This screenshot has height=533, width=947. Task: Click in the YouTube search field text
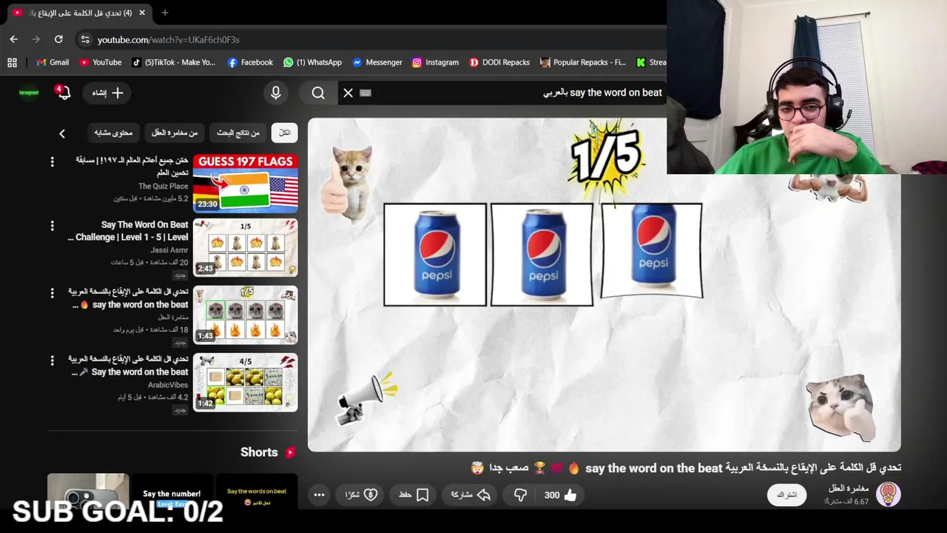point(602,93)
